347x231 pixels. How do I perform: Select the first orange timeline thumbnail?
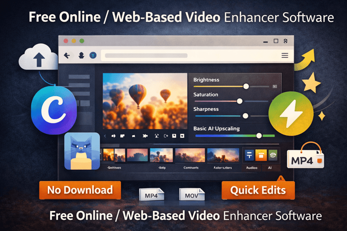click(109, 155)
